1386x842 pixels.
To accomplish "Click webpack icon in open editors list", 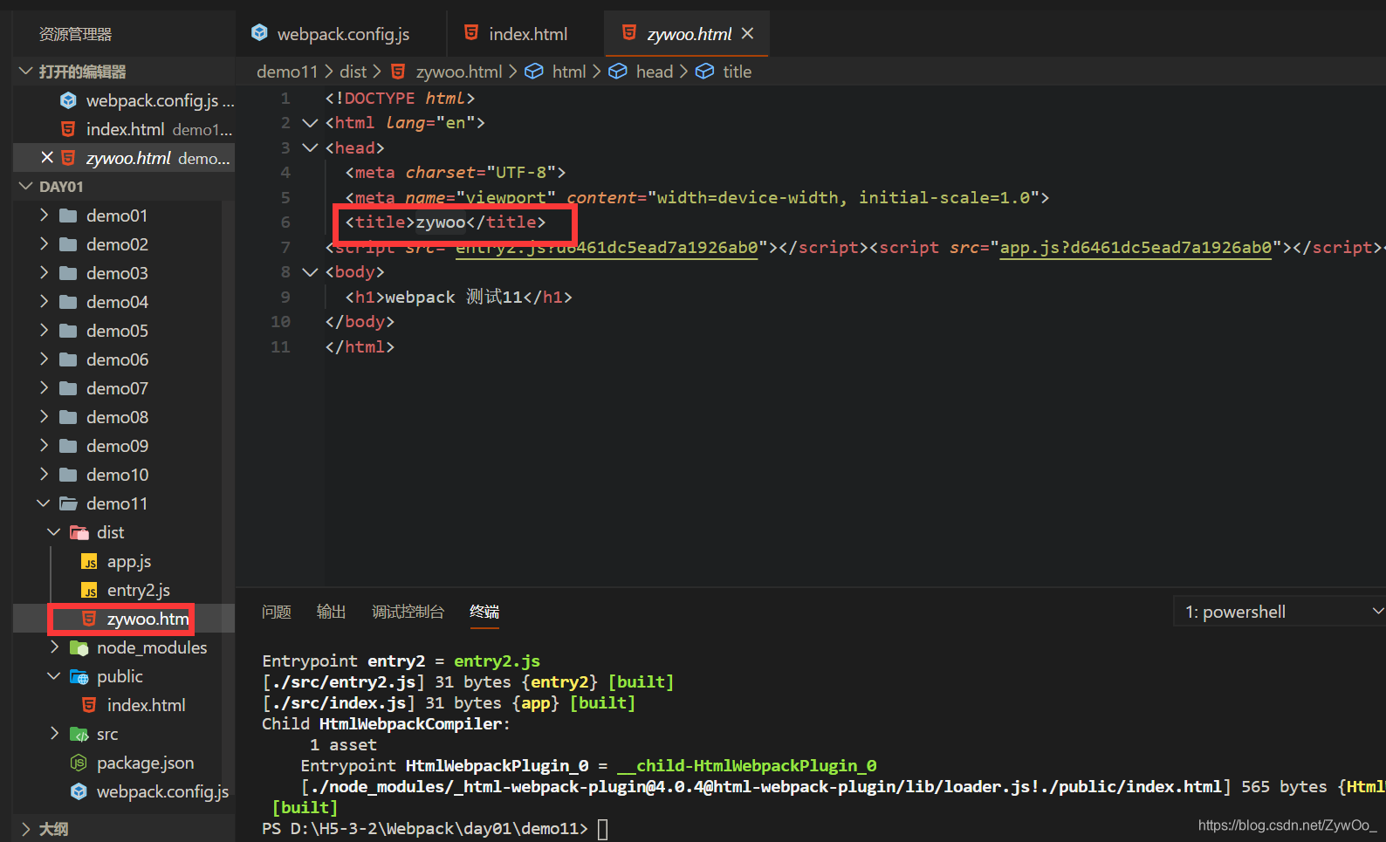I will tap(68, 100).
